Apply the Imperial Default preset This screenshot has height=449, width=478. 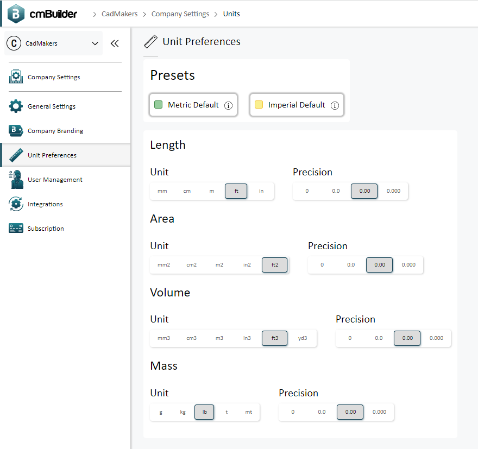(x=297, y=105)
